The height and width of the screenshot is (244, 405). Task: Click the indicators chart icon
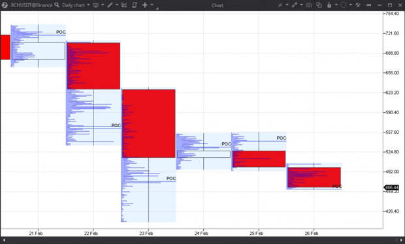tap(124, 5)
